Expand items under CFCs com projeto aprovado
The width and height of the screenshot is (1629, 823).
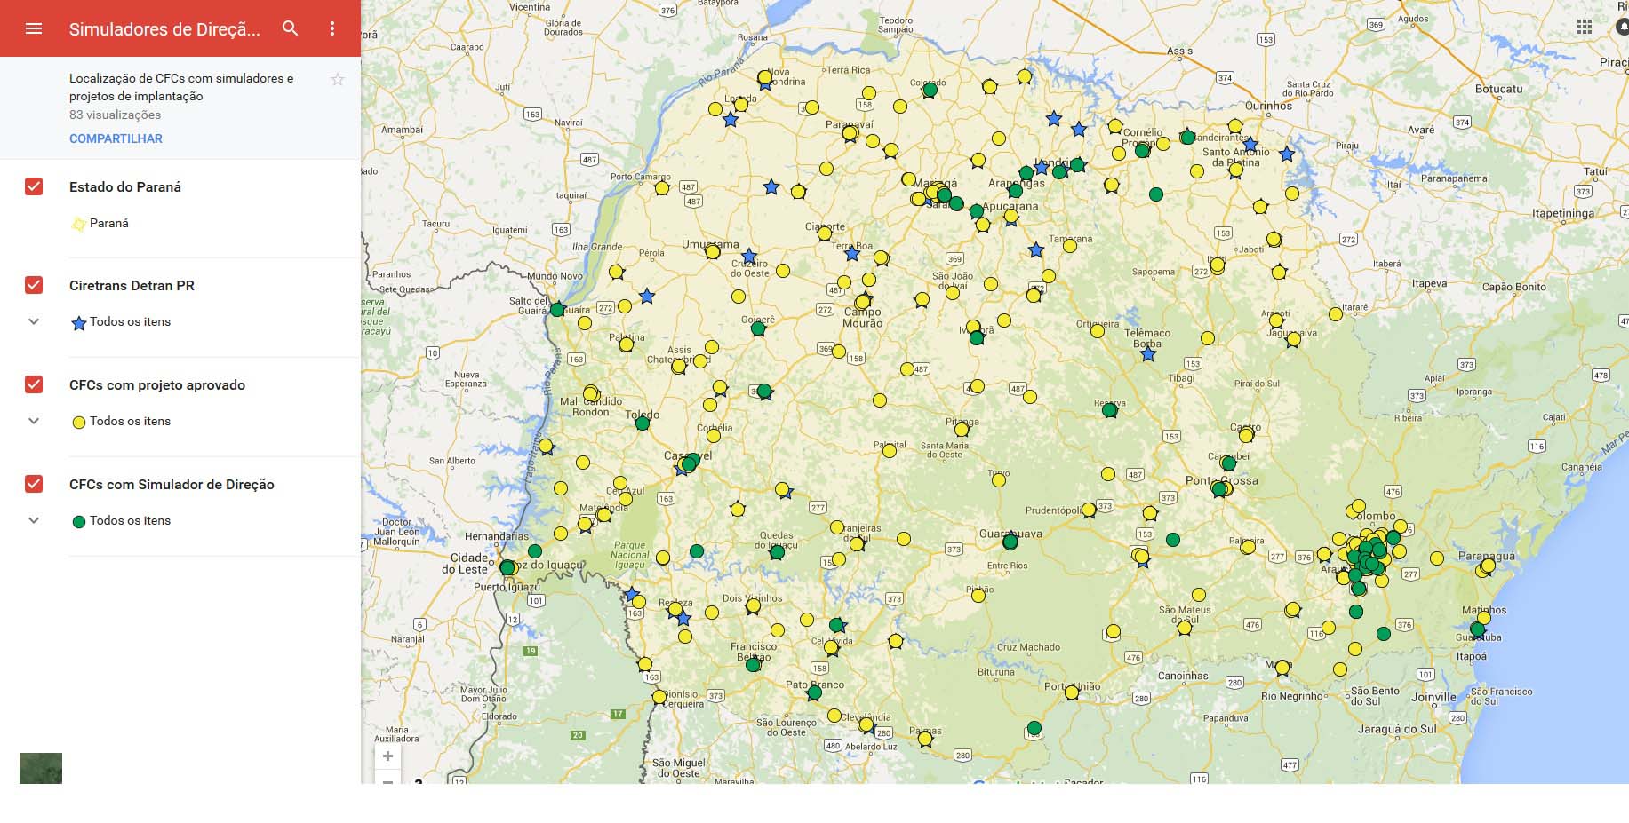(34, 421)
